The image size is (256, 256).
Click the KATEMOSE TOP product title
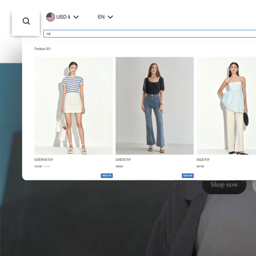coord(44,160)
